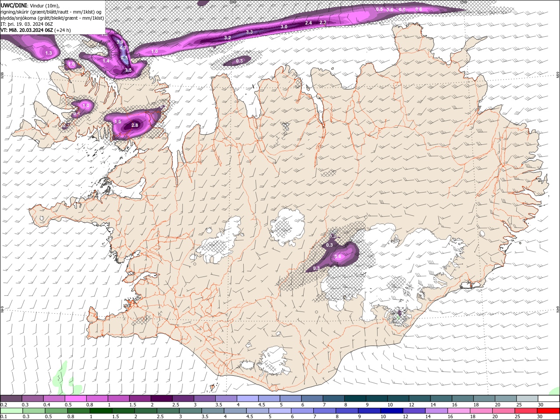560x420 pixels.
Task: Click the 'slydda/snjókoma' legend description line
Action: (x=52, y=18)
